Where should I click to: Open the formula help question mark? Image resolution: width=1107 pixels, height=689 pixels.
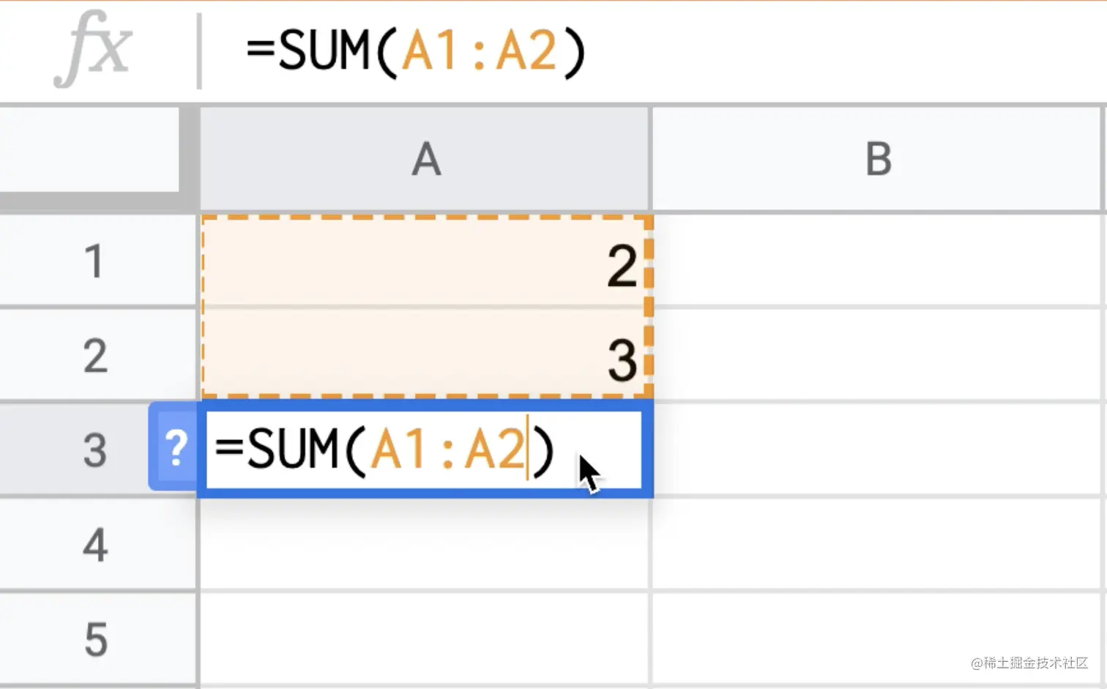click(x=174, y=447)
